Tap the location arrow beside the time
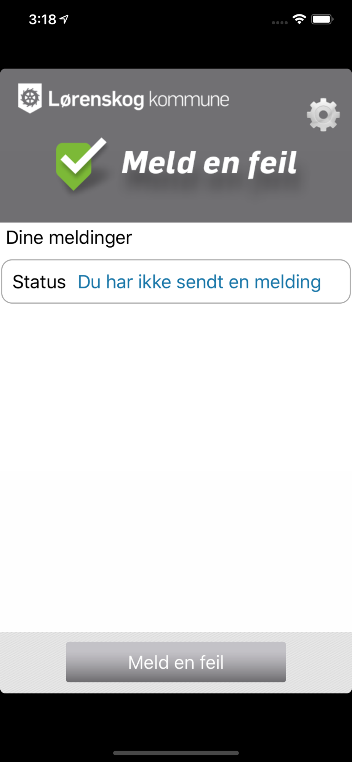The width and height of the screenshot is (352, 762). click(x=64, y=19)
